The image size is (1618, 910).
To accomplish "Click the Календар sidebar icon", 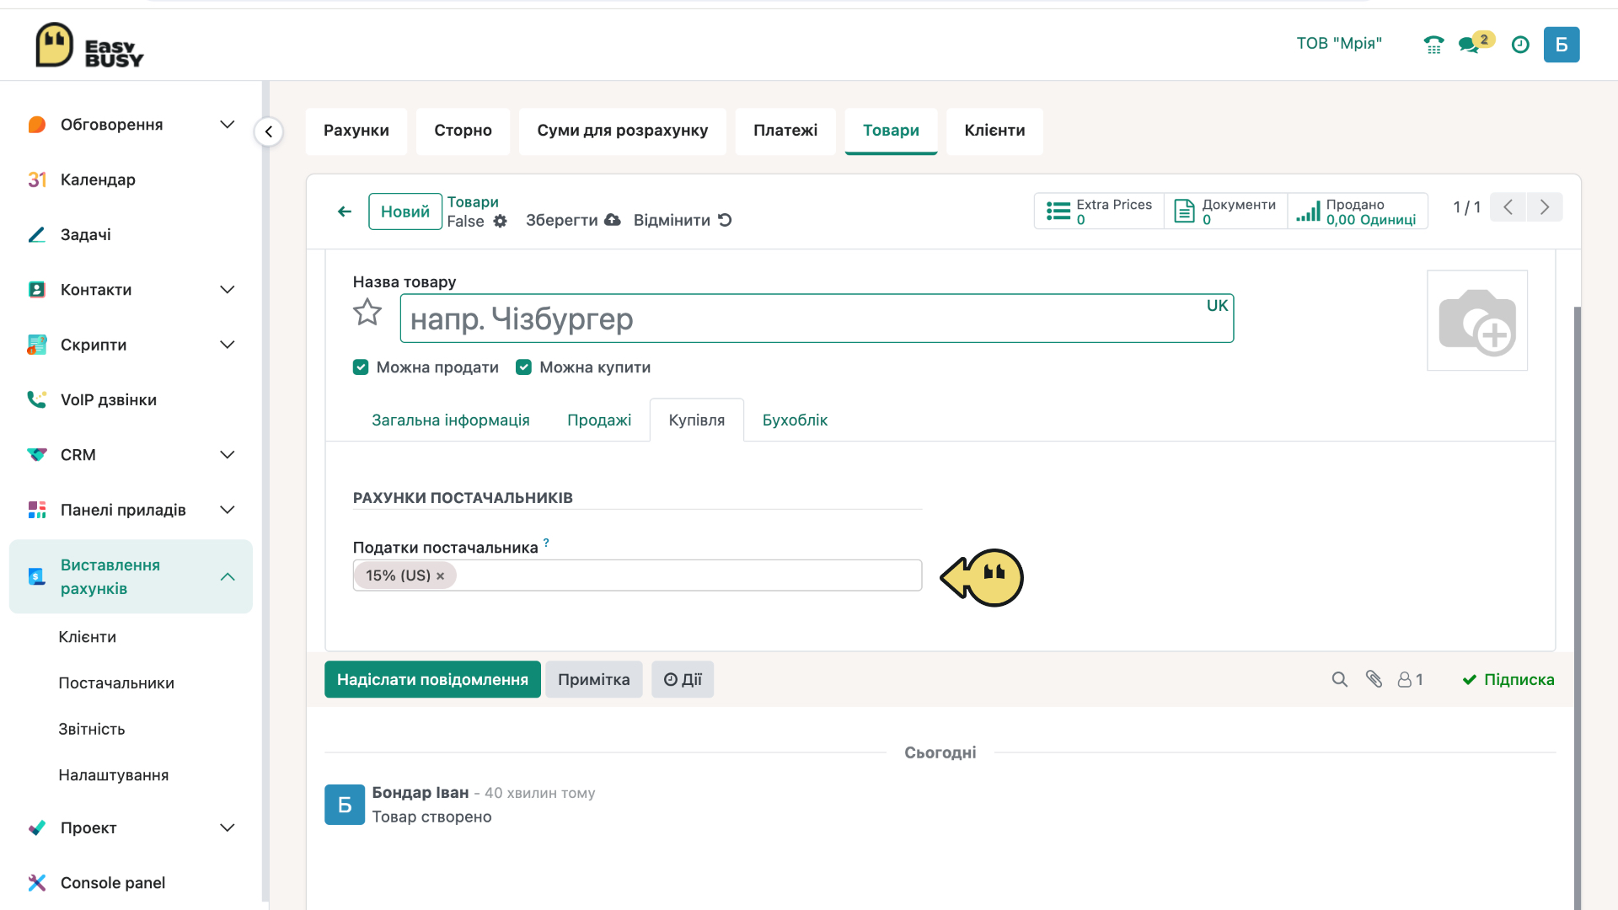I will tap(37, 179).
